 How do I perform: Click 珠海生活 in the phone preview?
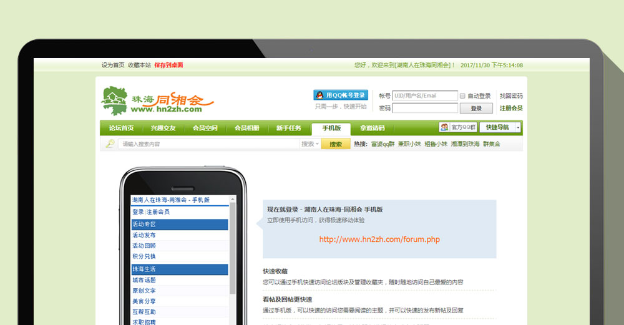click(180, 269)
